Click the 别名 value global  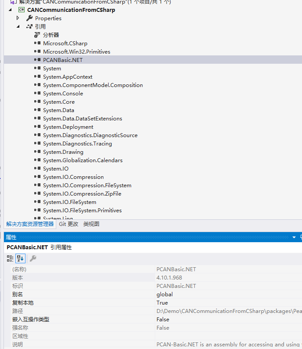point(165,294)
